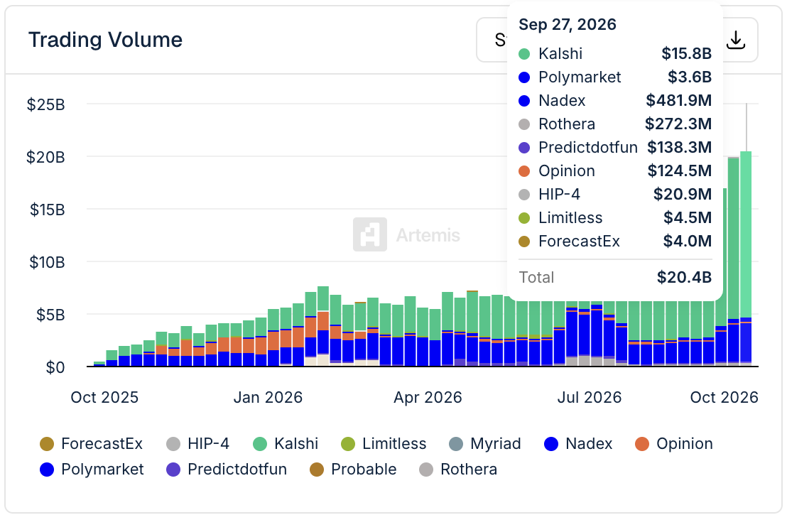Click the $0 y-axis label
The image size is (787, 515).
coord(55,367)
